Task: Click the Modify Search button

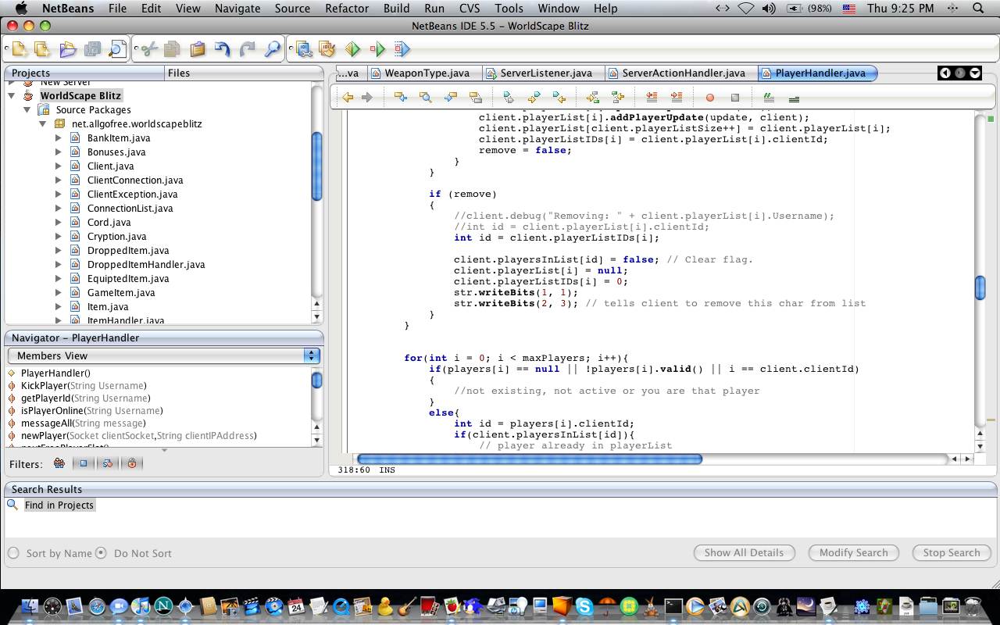Action: coord(853,552)
